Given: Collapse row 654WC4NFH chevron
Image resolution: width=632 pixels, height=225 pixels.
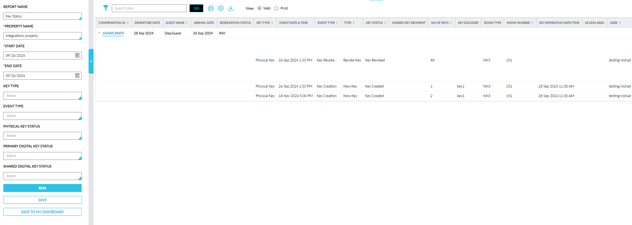Looking at the screenshot, I should 99,33.
